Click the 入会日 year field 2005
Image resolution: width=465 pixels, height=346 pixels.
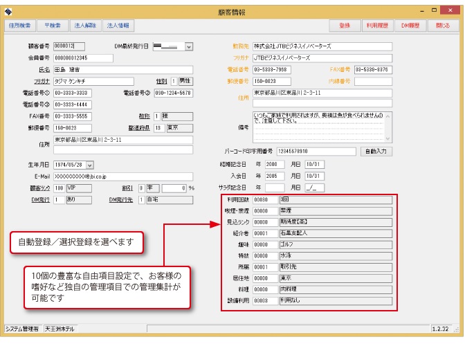click(275, 176)
